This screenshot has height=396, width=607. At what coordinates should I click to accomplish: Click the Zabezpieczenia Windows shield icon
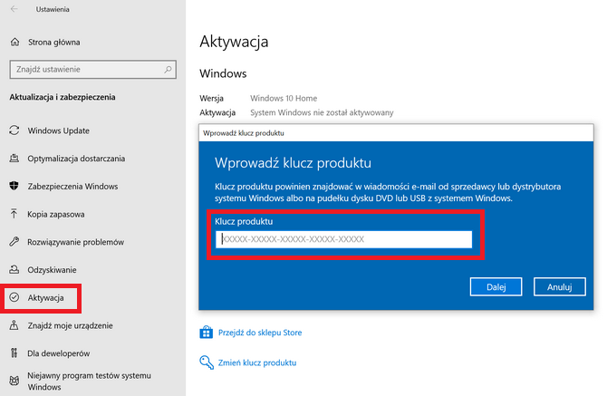tap(14, 187)
